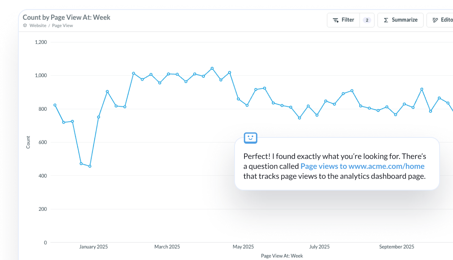Image resolution: width=453 pixels, height=260 pixels.
Task: Open the Summarize panel
Action: pyautogui.click(x=400, y=20)
